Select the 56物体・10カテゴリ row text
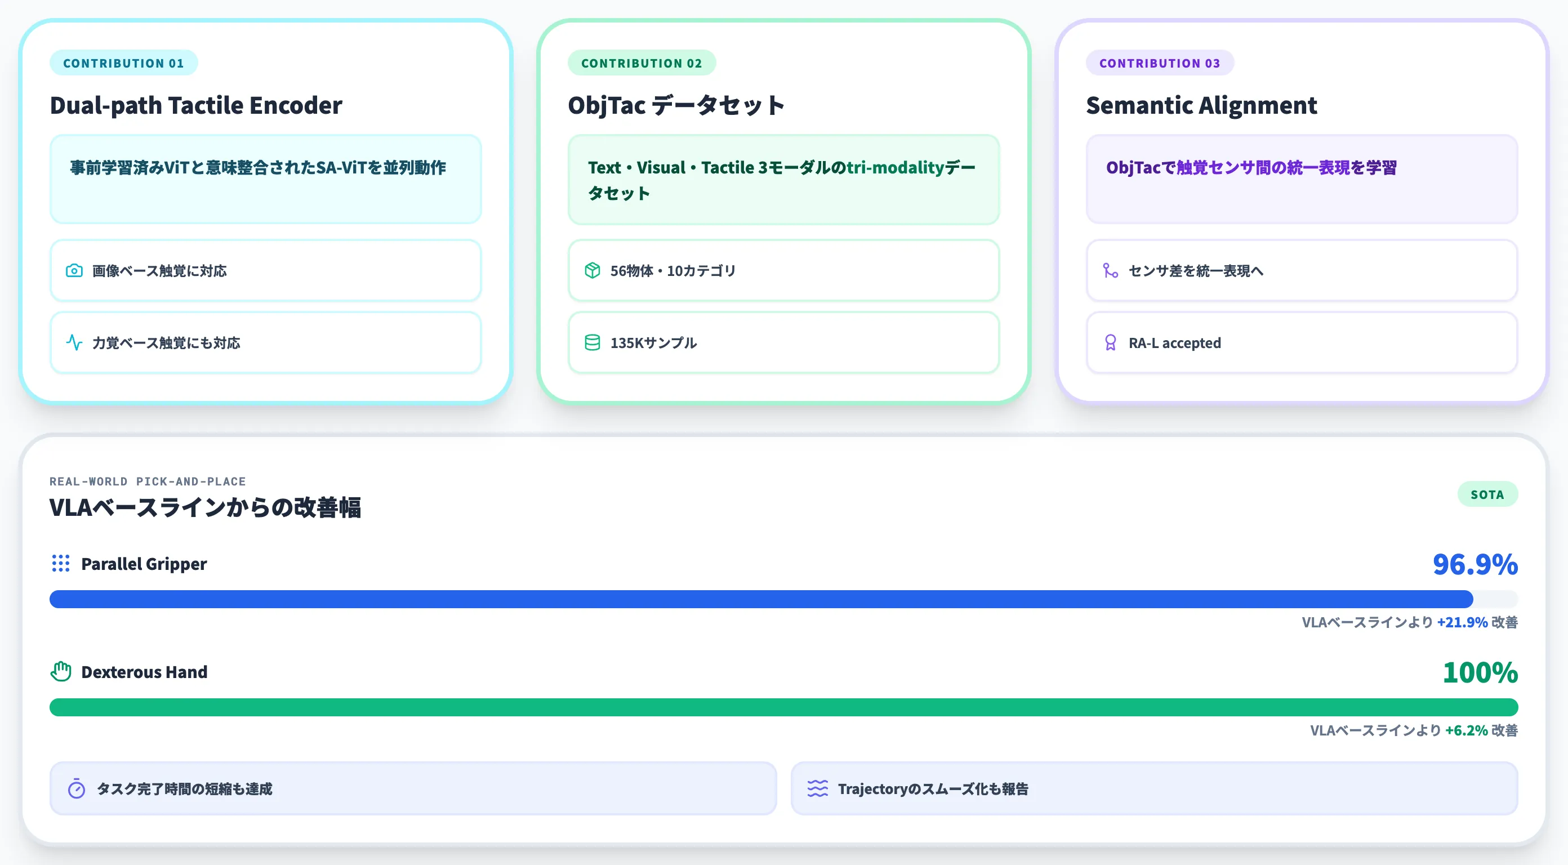The image size is (1568, 865). pos(673,271)
